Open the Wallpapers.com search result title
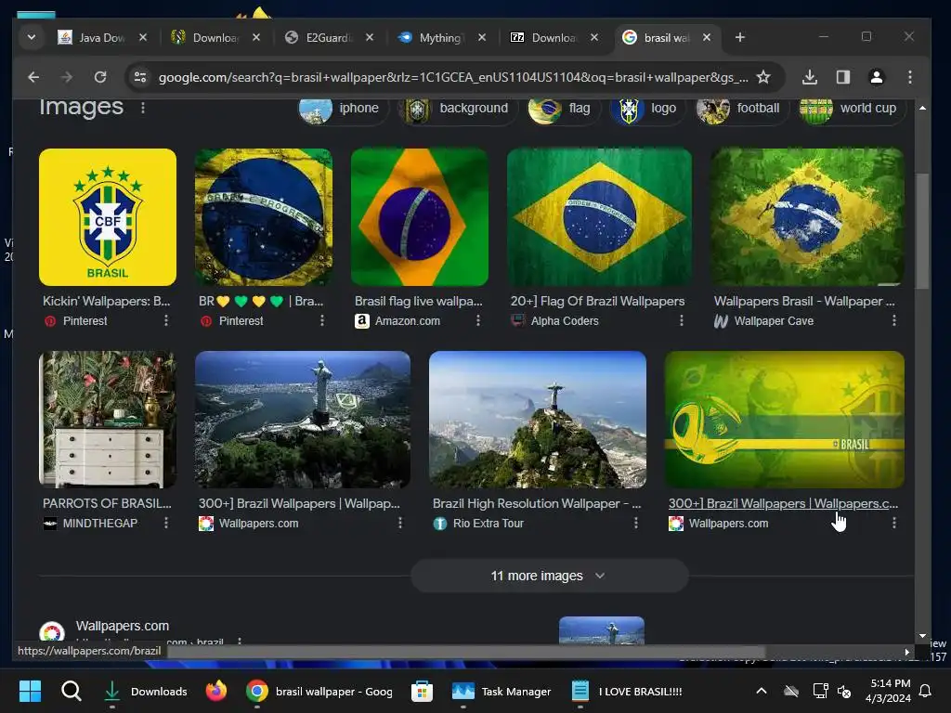This screenshot has width=951, height=713. pyautogui.click(x=123, y=626)
